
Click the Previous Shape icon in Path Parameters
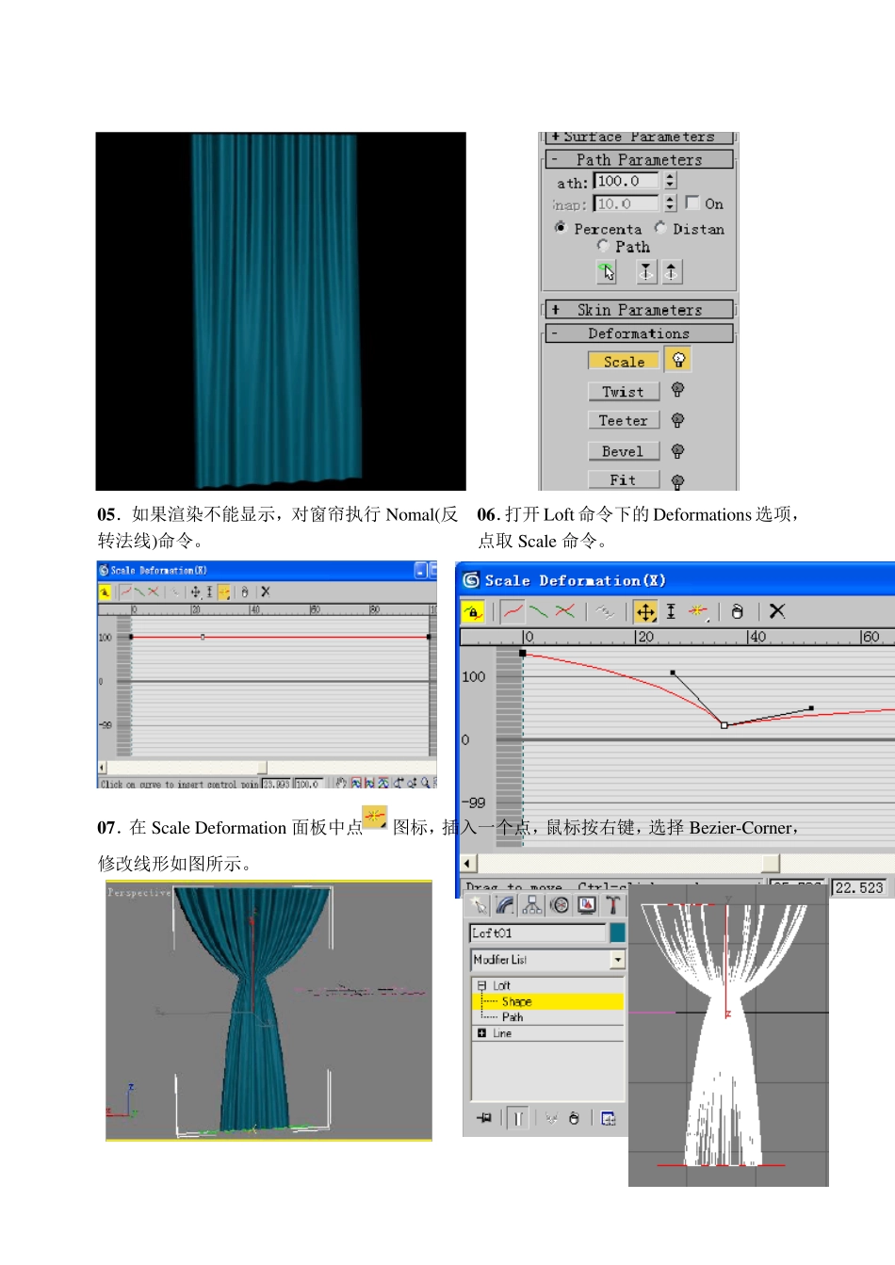pos(646,272)
